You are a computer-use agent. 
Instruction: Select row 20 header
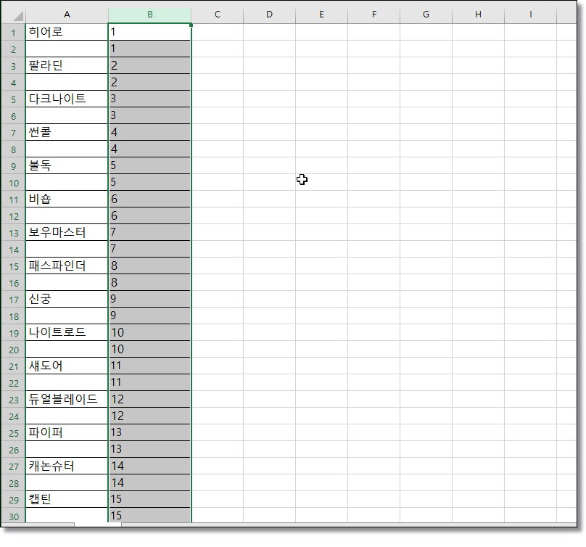14,349
